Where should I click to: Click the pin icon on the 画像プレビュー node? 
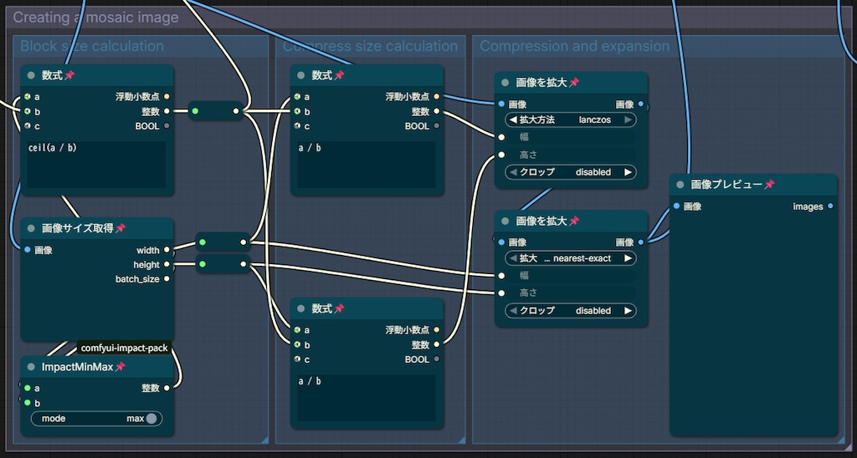(770, 185)
